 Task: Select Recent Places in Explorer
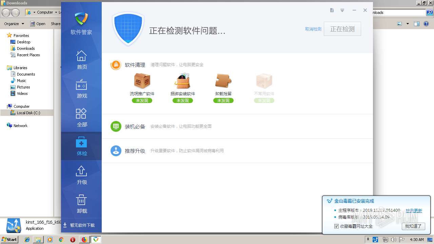[28, 55]
